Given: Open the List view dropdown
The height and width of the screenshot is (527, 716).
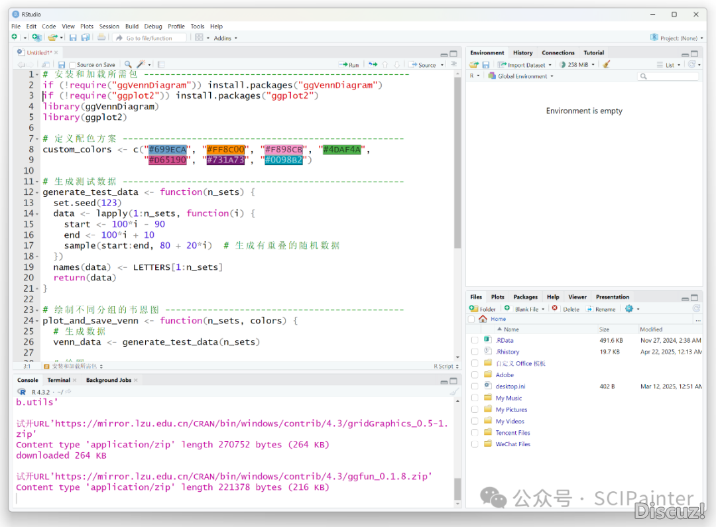Looking at the screenshot, I should tap(669, 65).
